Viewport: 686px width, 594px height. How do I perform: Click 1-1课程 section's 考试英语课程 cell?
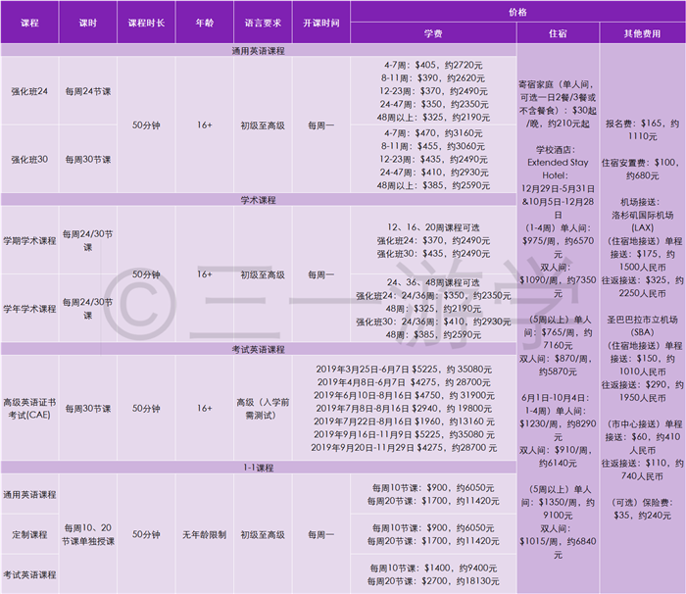click(x=29, y=574)
